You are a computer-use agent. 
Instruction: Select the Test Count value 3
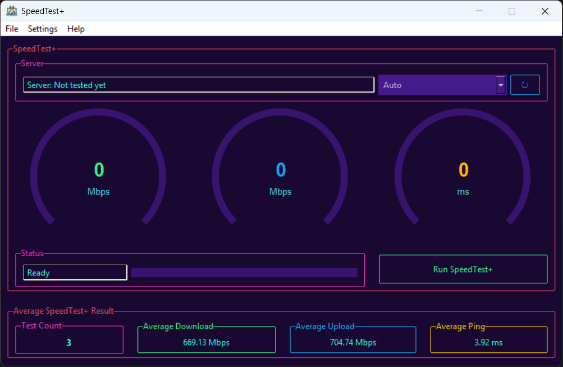point(69,342)
